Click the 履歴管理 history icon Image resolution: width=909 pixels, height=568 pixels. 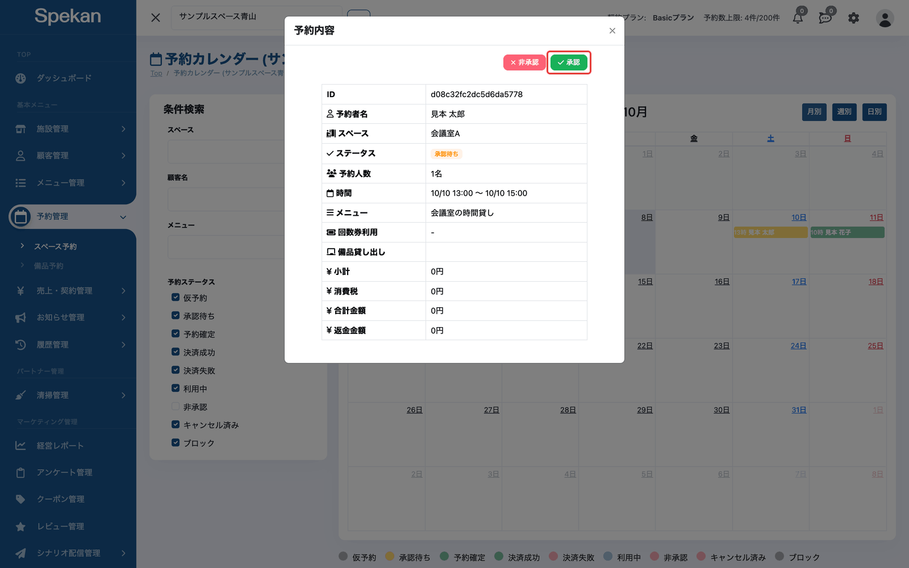[20, 345]
